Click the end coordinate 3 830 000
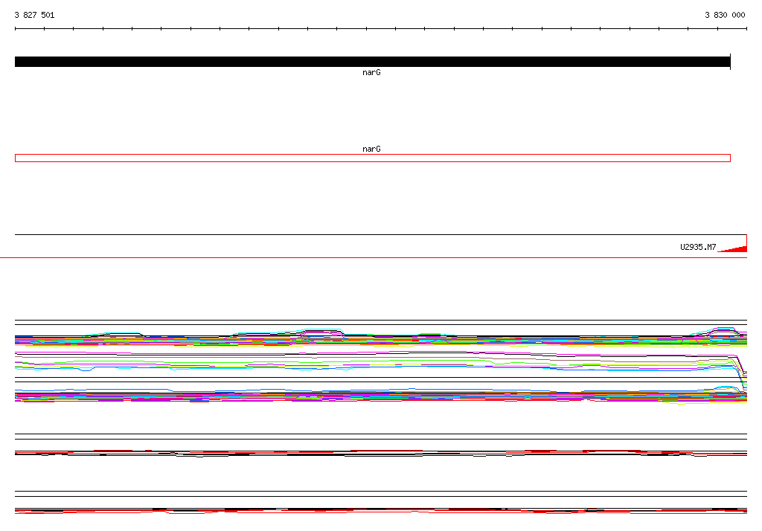Screen dimensions: 762x531 tap(725, 15)
